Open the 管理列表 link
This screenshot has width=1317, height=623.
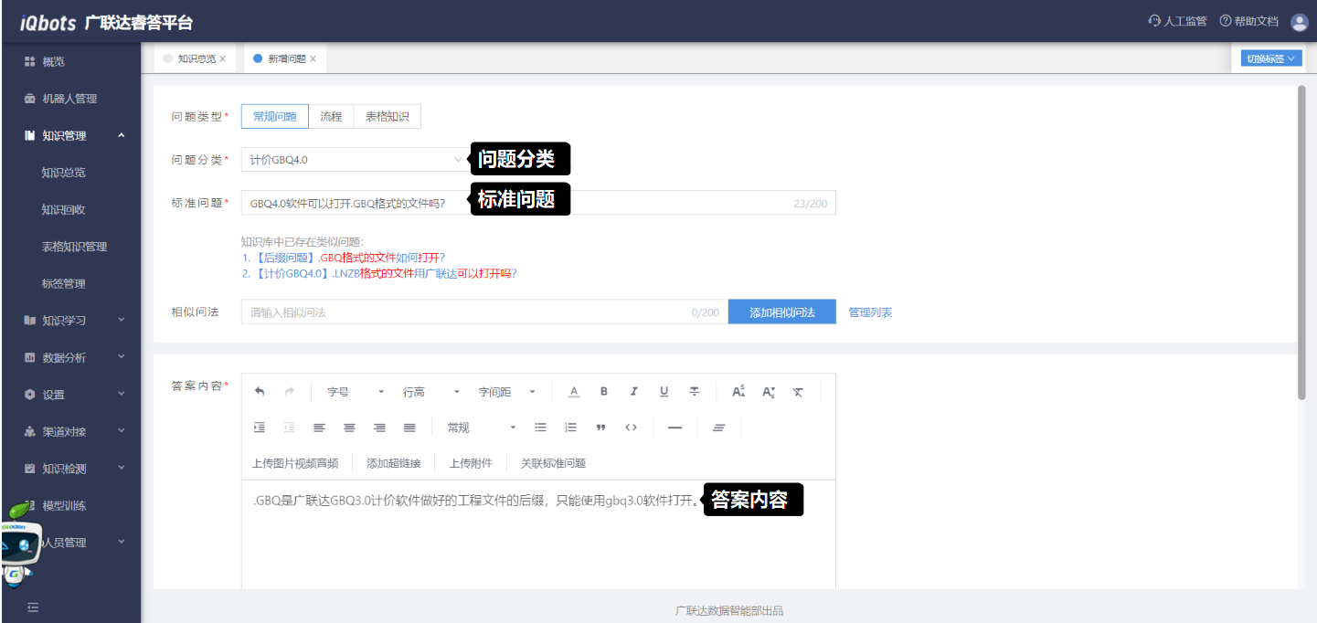coord(870,312)
